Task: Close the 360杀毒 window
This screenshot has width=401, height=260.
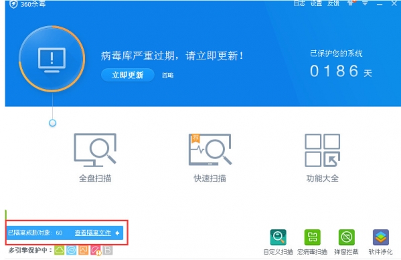Action: [394, 3]
